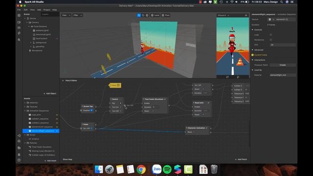Image resolution: width=313 pixels, height=176 pixels.
Task: Toggle Enabled checkbox on Screen Tap patch
Action: tap(91, 110)
